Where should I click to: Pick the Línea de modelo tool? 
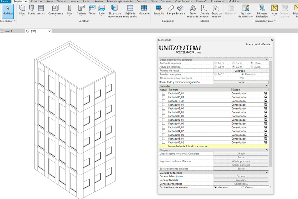(204, 11)
